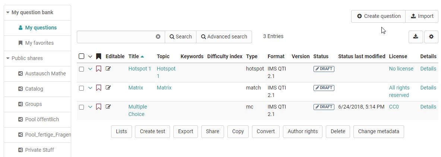Screen dimensions: 441x157
Task: Clear the search field with the x icon
Action: (158, 37)
